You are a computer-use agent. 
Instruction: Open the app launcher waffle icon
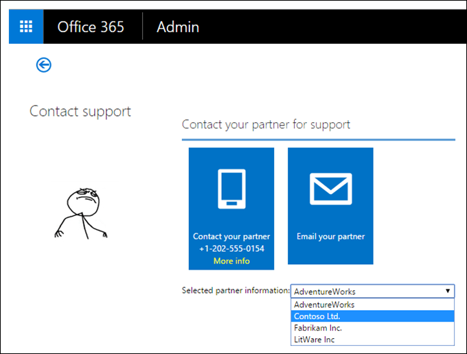click(26, 27)
